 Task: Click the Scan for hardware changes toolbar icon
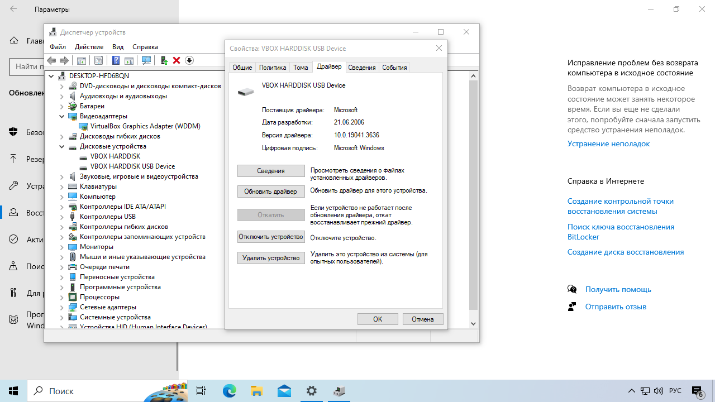click(146, 60)
